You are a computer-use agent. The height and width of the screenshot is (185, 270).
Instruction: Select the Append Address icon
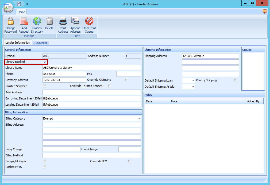(x=75, y=21)
